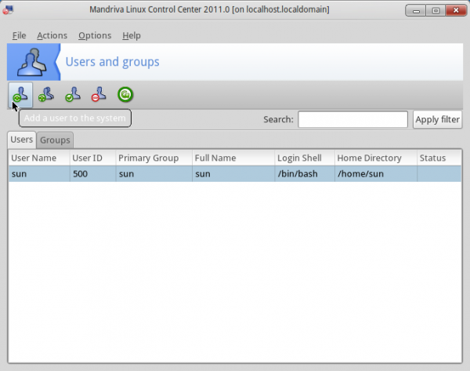Click the Full Name cell 'sun'
The image size is (470, 371).
tap(233, 174)
